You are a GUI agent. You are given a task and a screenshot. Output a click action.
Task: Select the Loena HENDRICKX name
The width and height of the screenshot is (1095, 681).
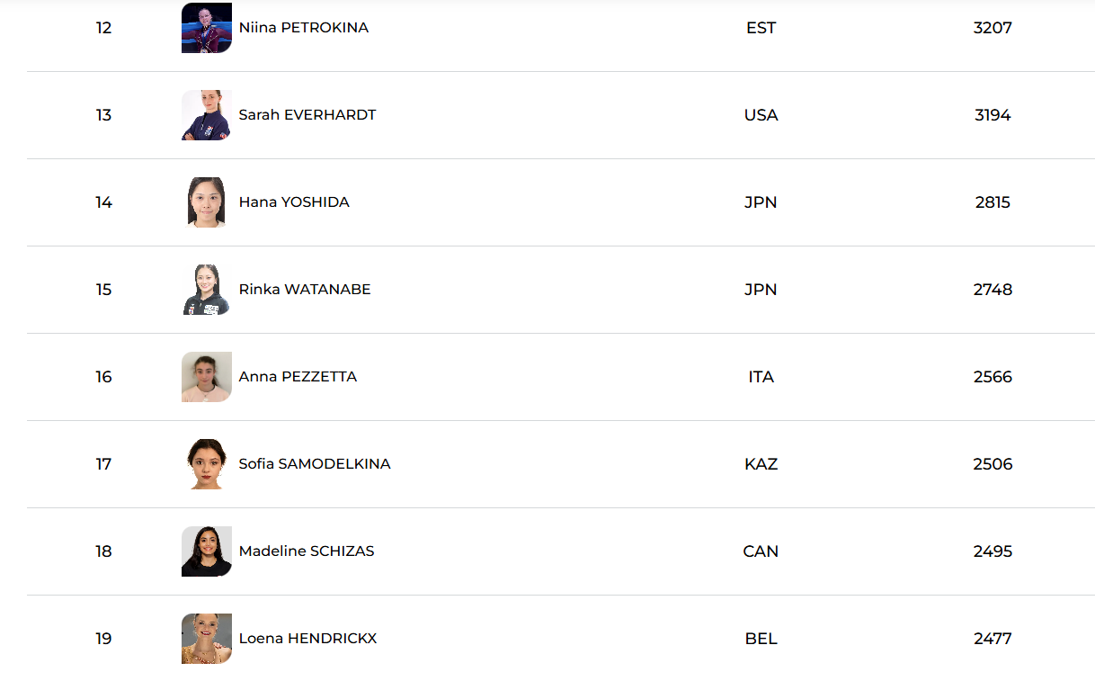pyautogui.click(x=307, y=639)
